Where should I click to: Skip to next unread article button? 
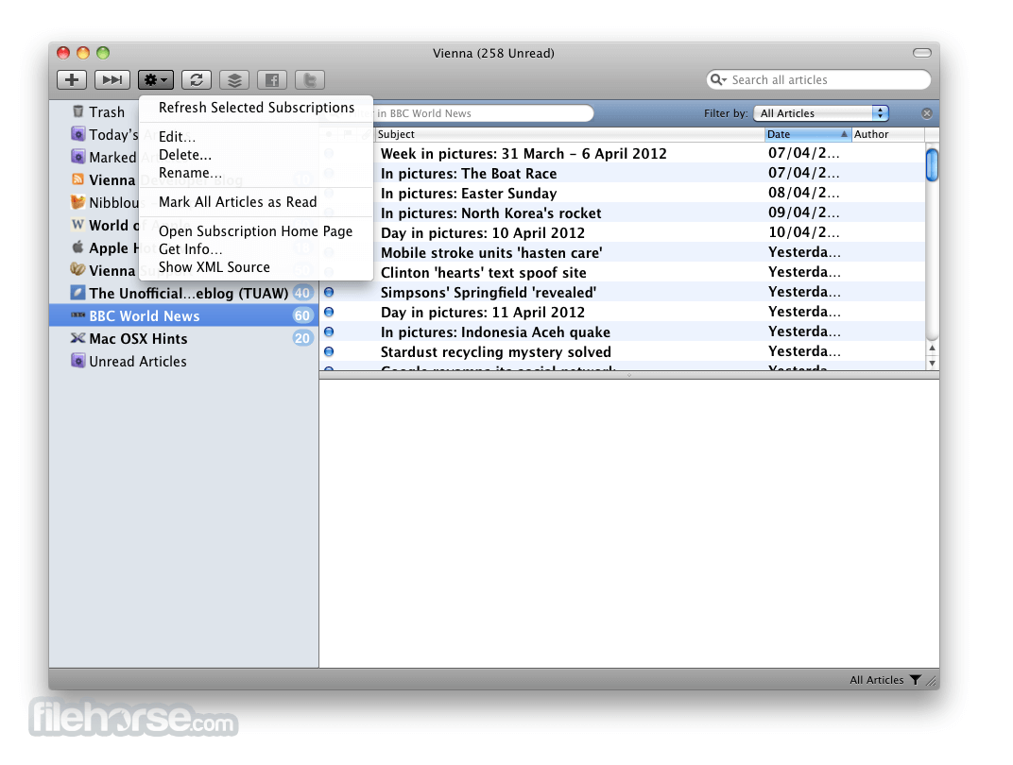112,79
